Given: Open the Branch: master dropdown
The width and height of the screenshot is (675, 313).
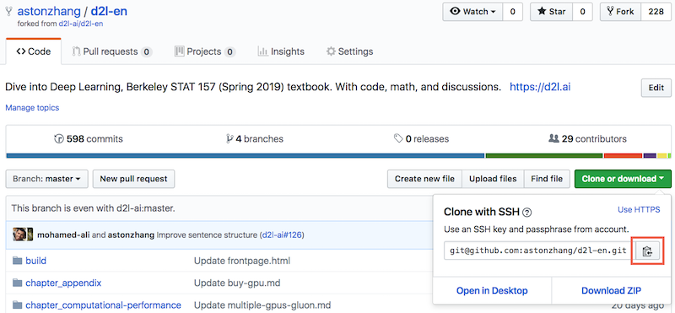Looking at the screenshot, I should point(47,179).
